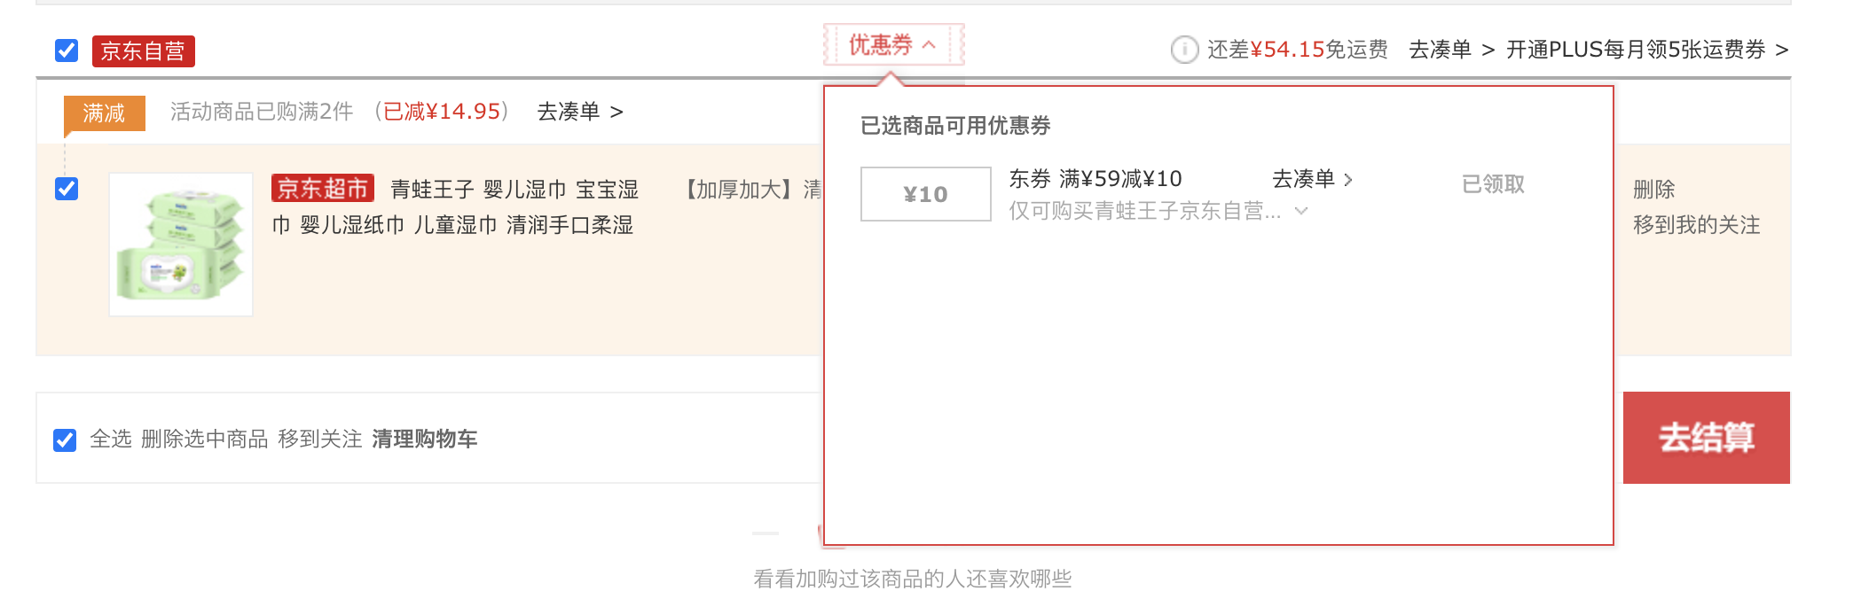This screenshot has width=1861, height=599.
Task: Click the 已领取 coupon status
Action: click(1493, 184)
